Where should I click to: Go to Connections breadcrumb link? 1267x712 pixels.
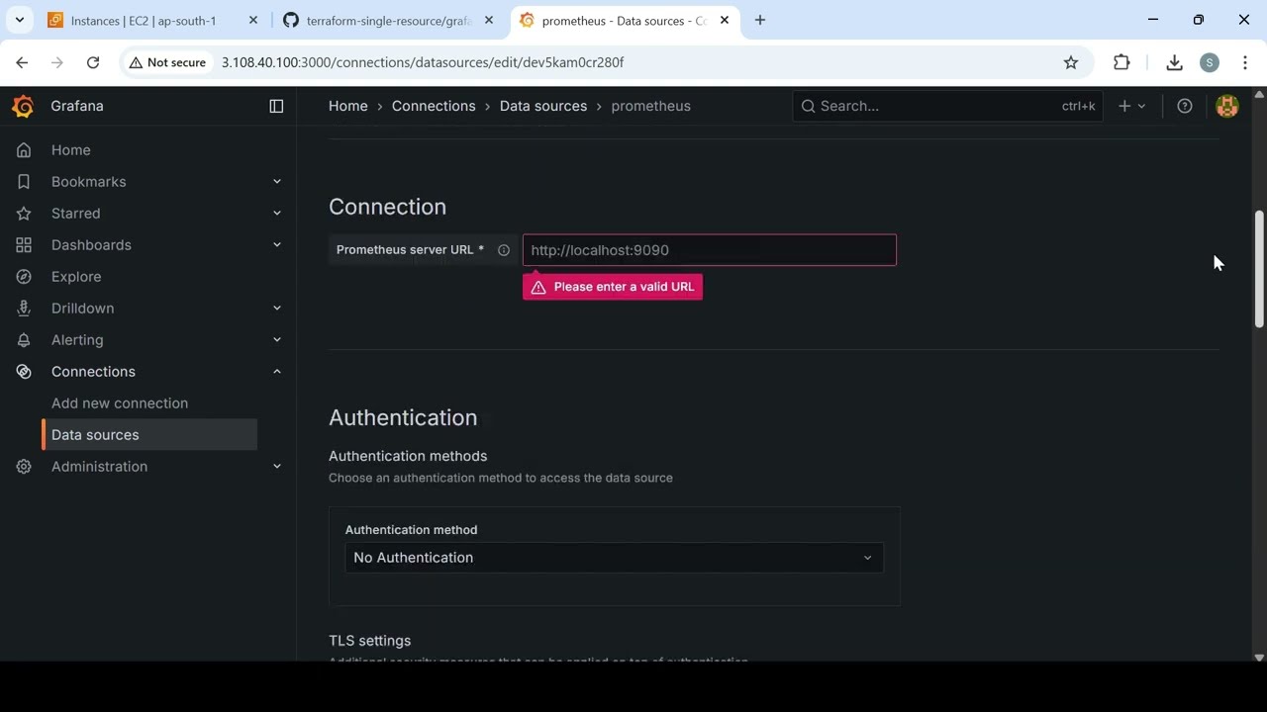coord(434,106)
